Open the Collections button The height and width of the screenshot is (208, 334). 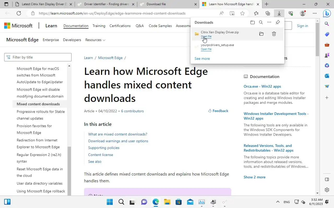click(268, 13)
